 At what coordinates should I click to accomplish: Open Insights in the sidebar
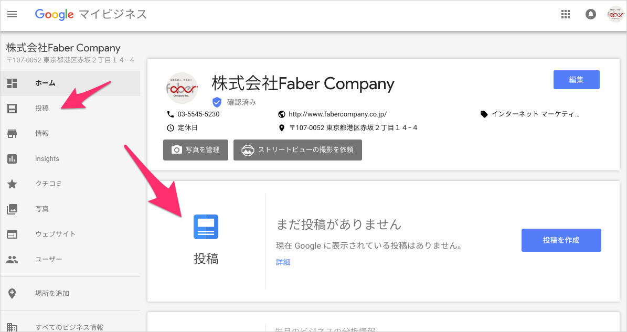(x=70, y=158)
